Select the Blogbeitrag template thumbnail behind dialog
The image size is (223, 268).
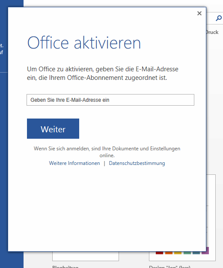(x=86, y=256)
